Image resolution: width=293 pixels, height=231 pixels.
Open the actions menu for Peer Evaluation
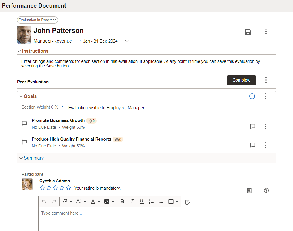266,80
